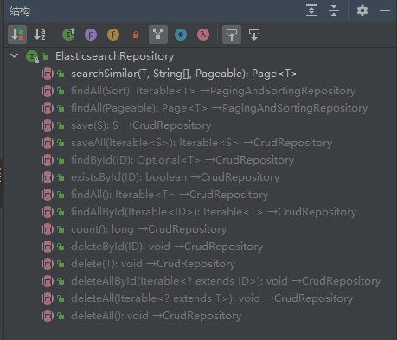The height and width of the screenshot is (340, 397).
Task: Open structure panel settings gear
Action: coord(362,10)
